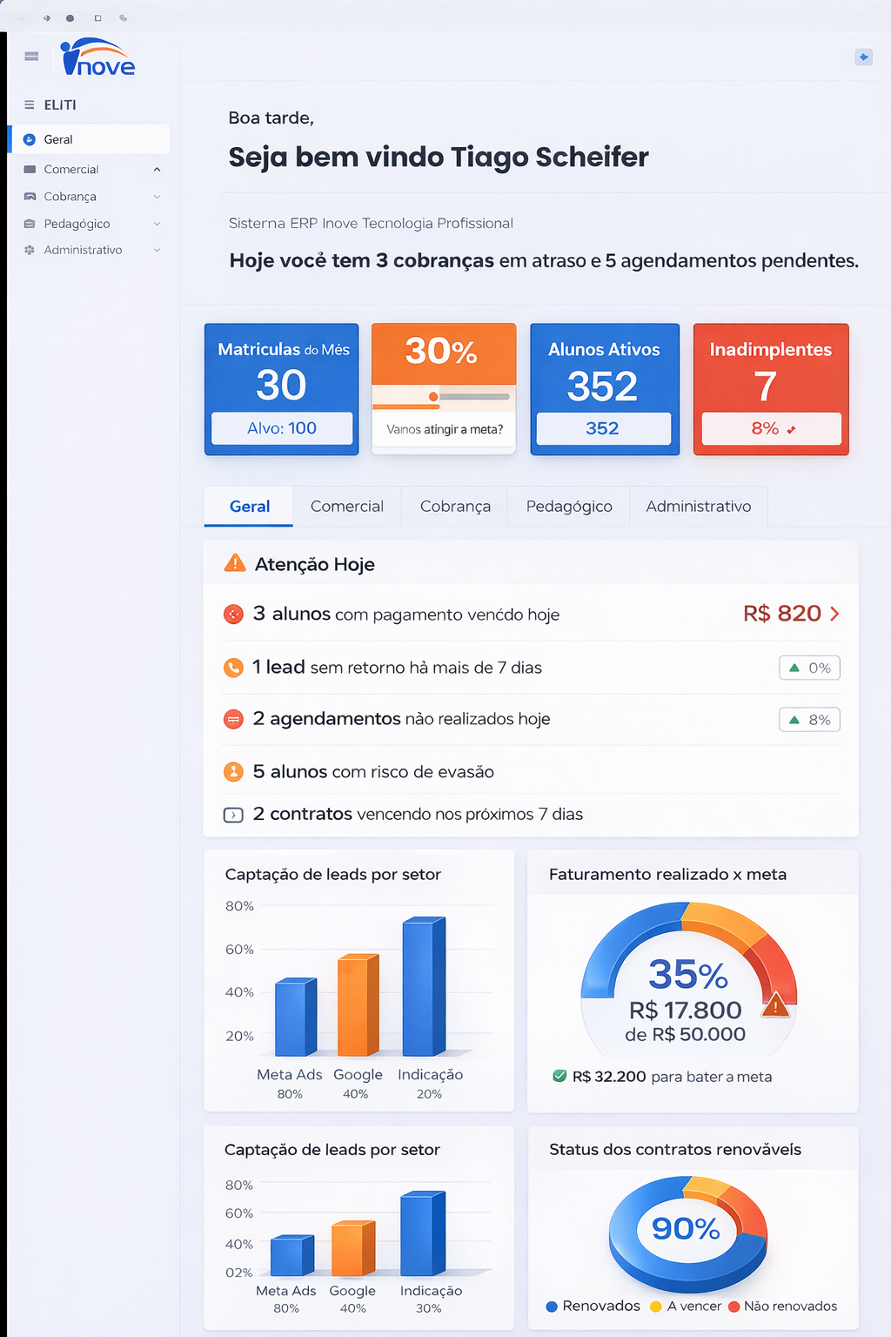Select Geral in the sidebar

pyautogui.click(x=90, y=139)
